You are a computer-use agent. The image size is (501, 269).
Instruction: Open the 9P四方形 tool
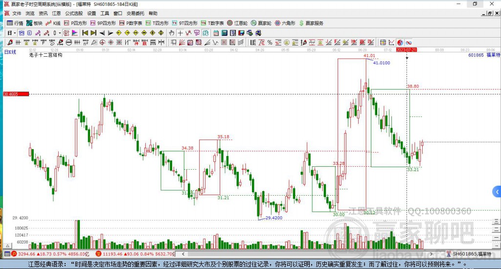point(103,23)
